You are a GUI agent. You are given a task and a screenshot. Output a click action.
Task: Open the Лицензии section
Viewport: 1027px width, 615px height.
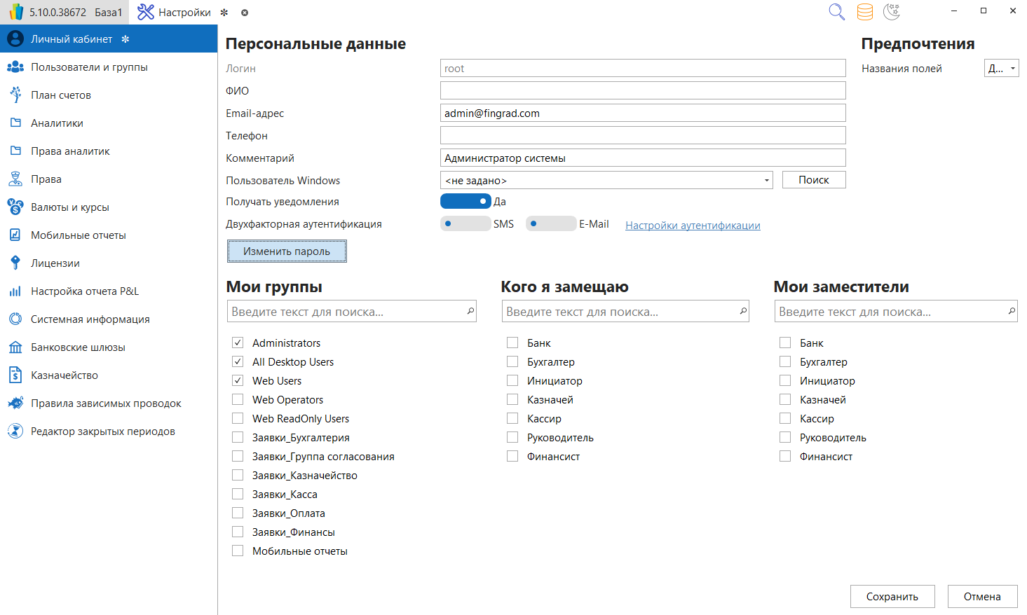55,263
